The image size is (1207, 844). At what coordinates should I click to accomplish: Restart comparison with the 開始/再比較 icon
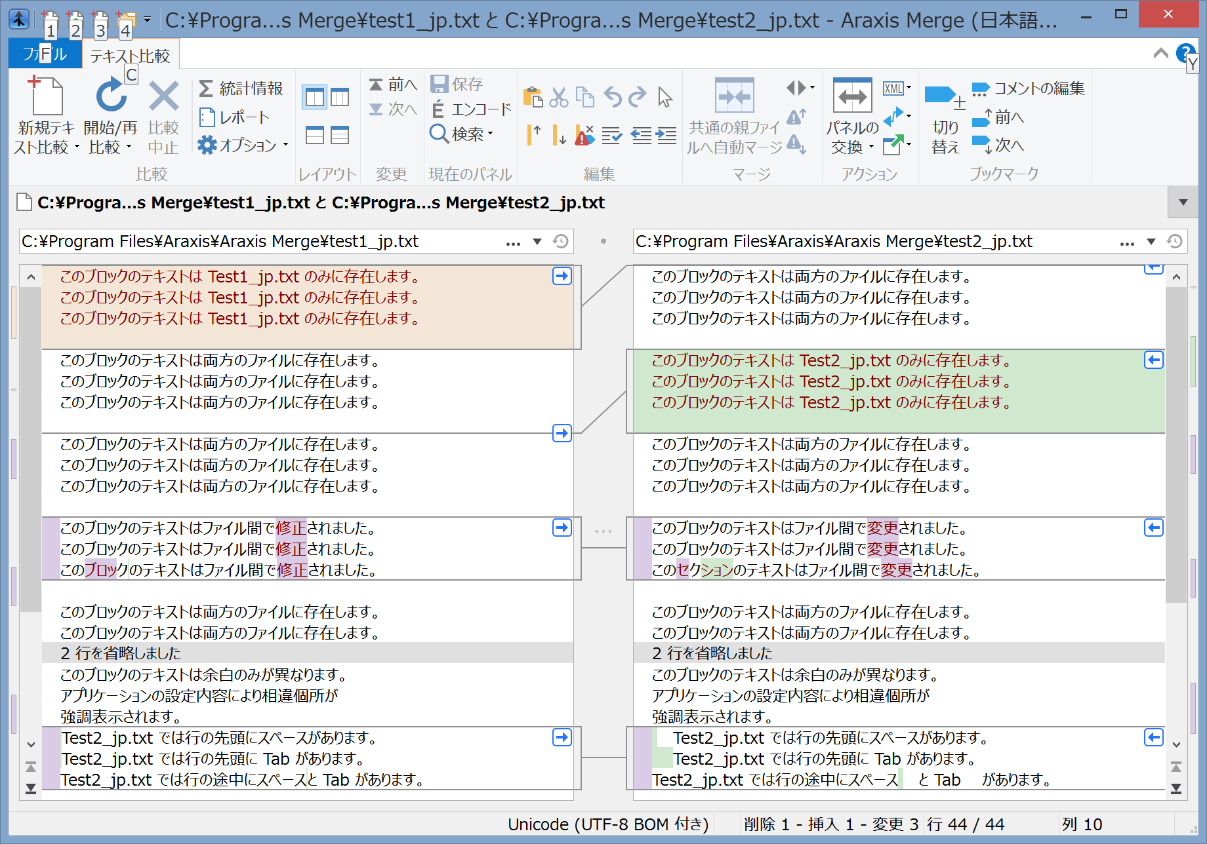coord(111,96)
